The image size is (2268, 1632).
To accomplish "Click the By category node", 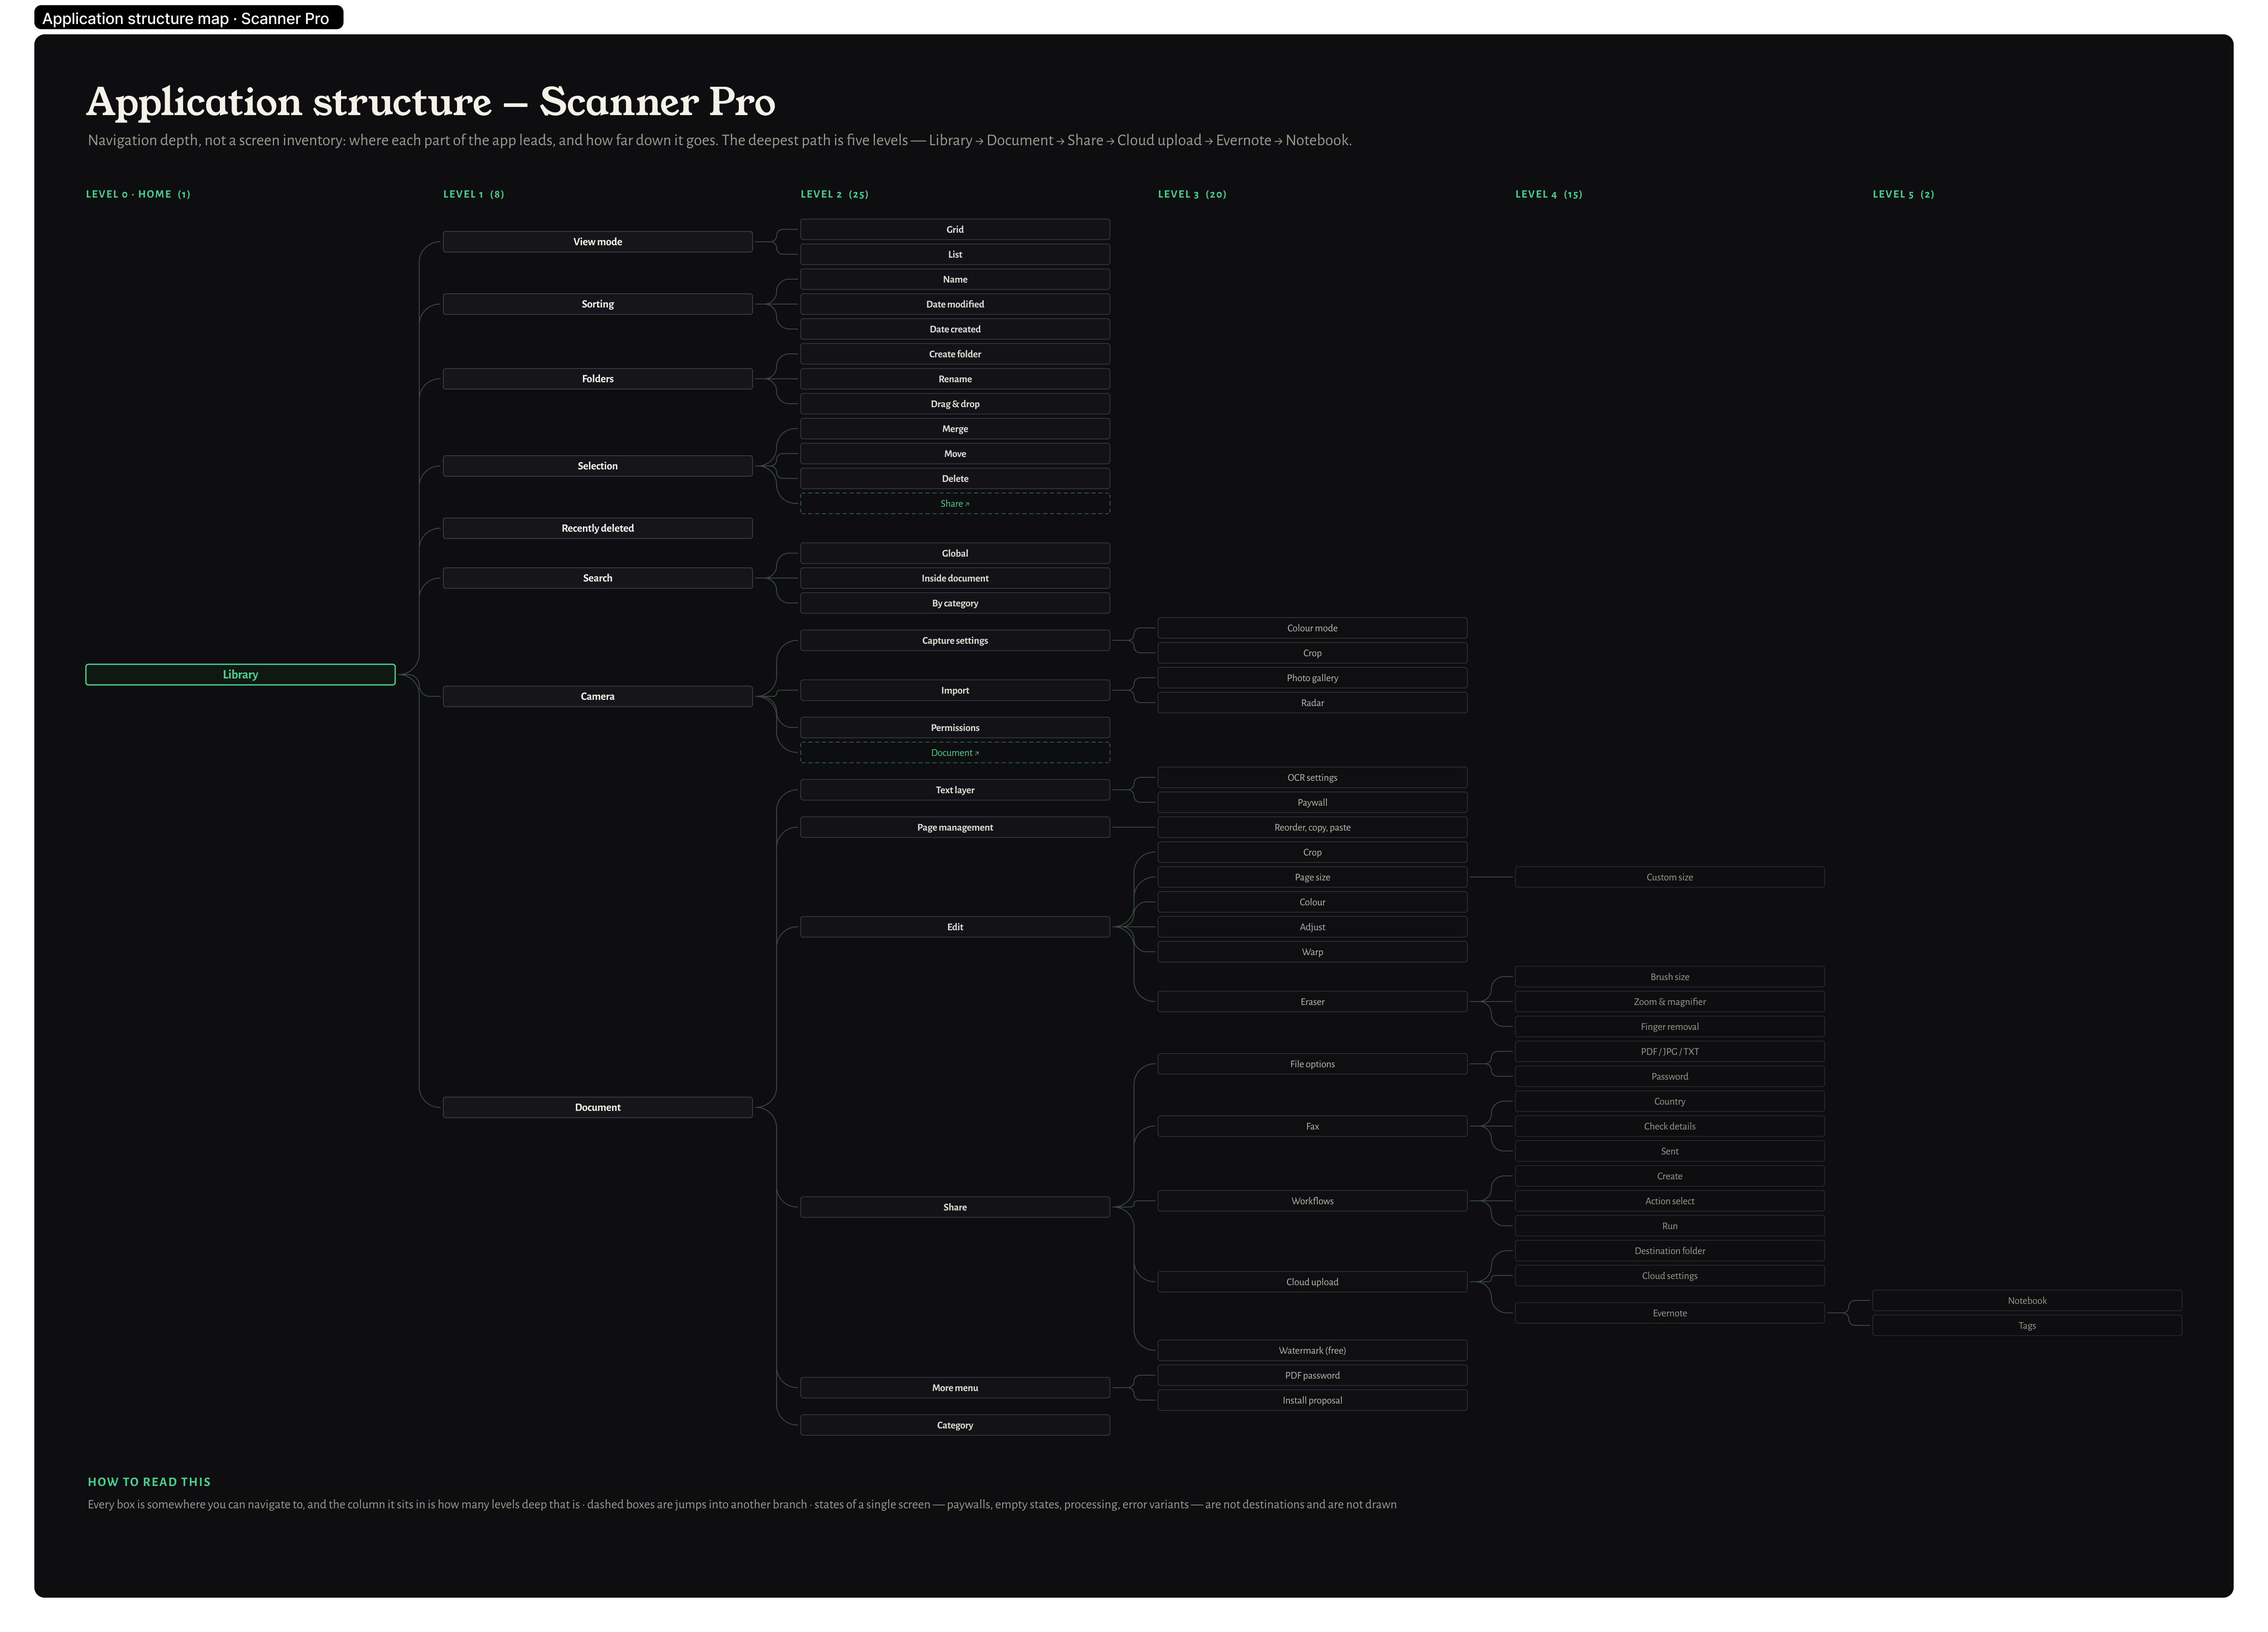I will tap(955, 603).
